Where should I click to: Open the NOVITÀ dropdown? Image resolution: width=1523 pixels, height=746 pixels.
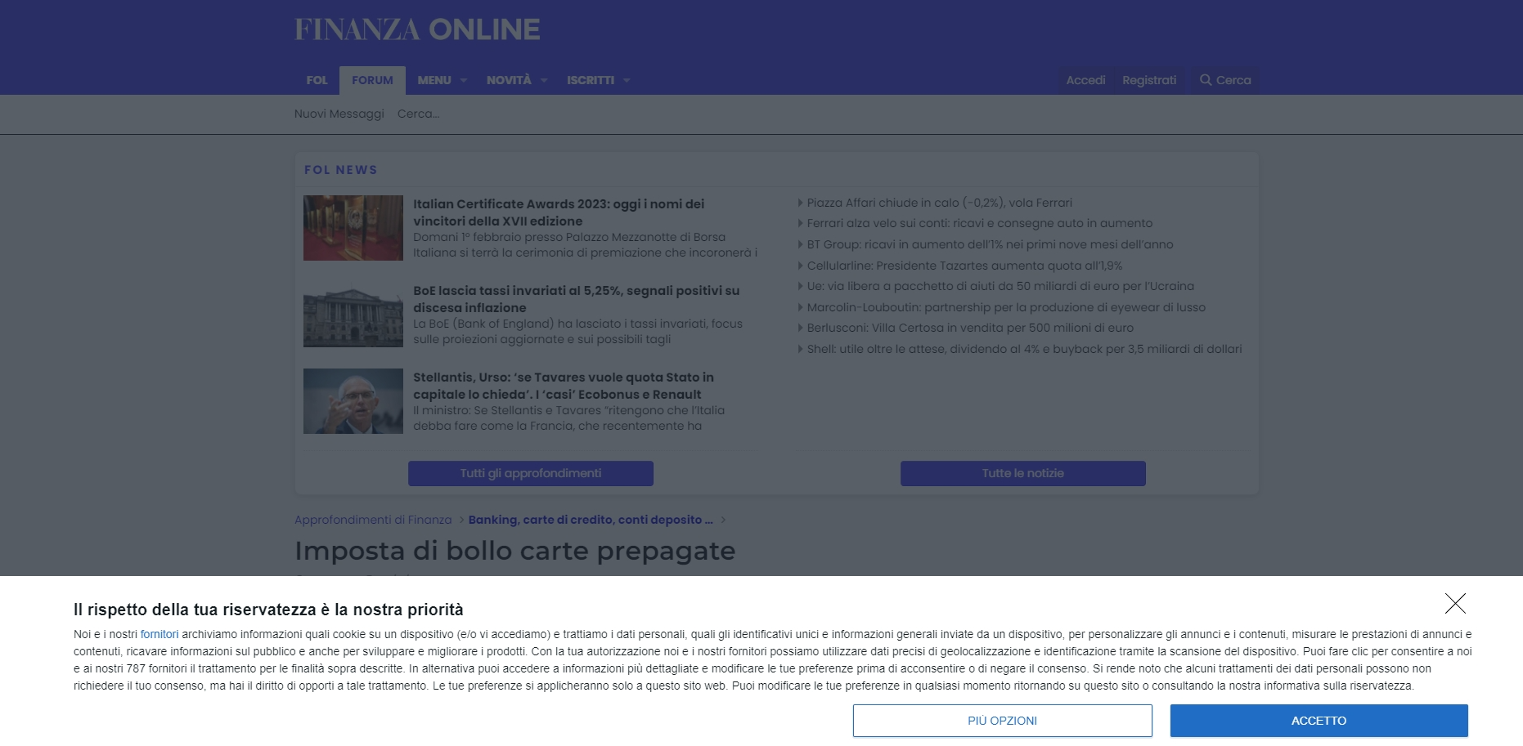point(515,79)
